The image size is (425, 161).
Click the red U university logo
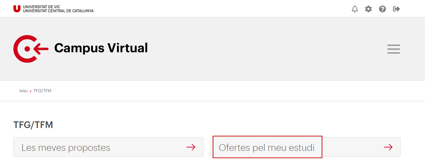pyautogui.click(x=17, y=9)
